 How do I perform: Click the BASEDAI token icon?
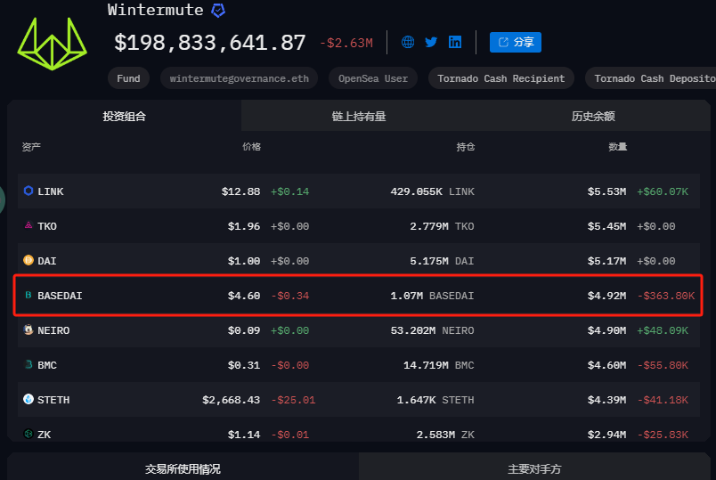[28, 295]
